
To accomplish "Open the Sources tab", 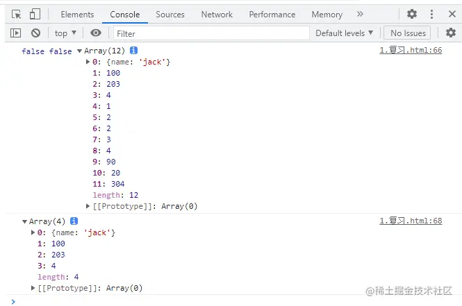I will (170, 15).
